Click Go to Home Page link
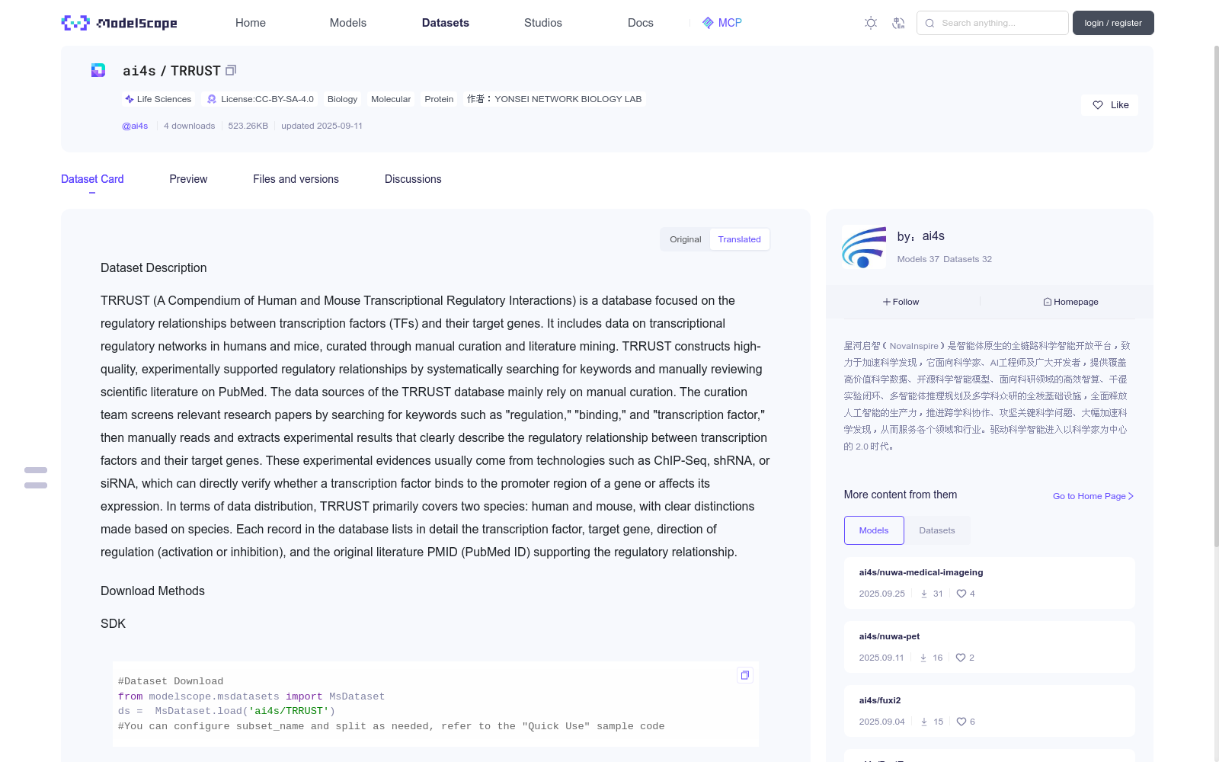Viewport: 1219px width, 762px height. [x=1093, y=496]
